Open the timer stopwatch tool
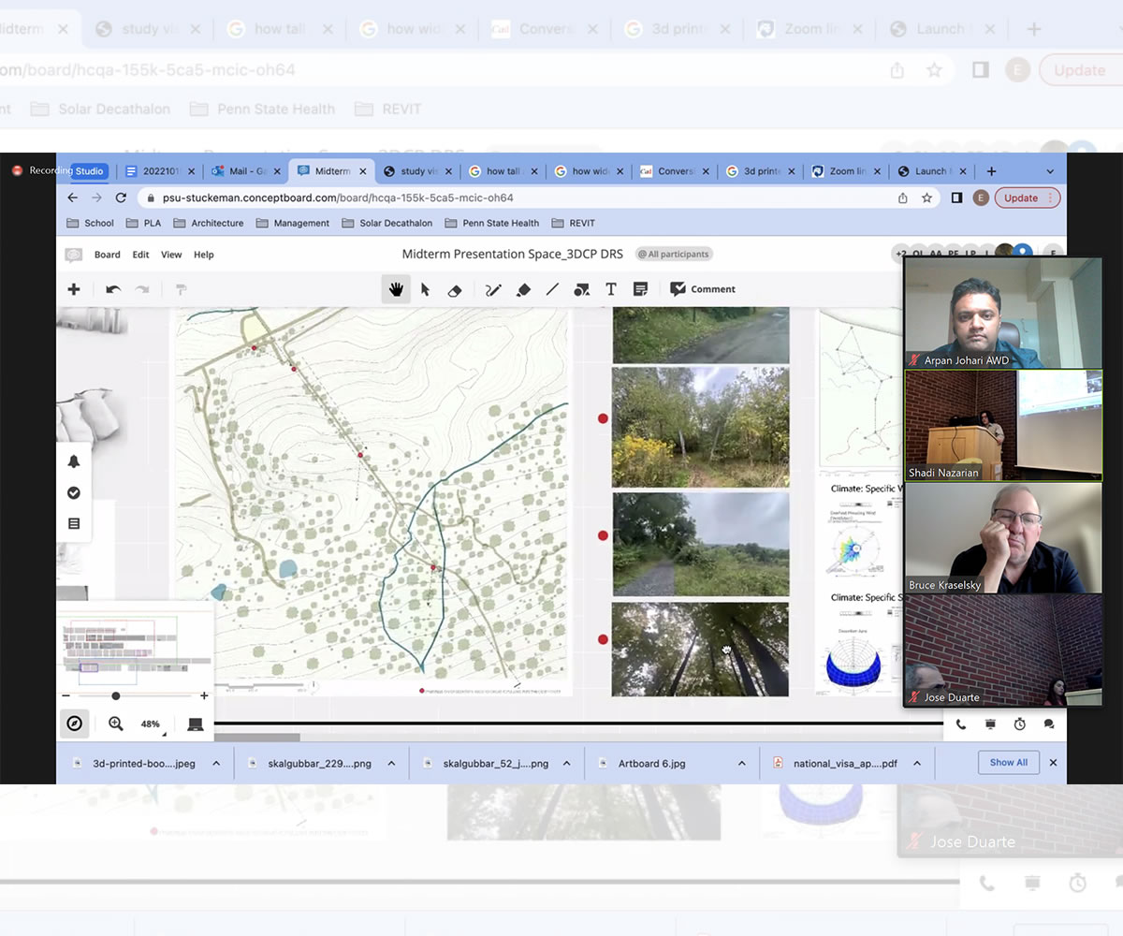 (x=1020, y=724)
